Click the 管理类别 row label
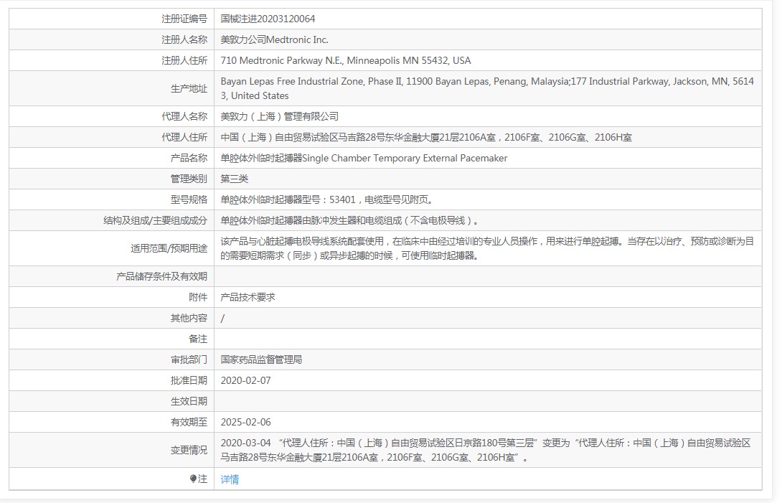 (189, 179)
